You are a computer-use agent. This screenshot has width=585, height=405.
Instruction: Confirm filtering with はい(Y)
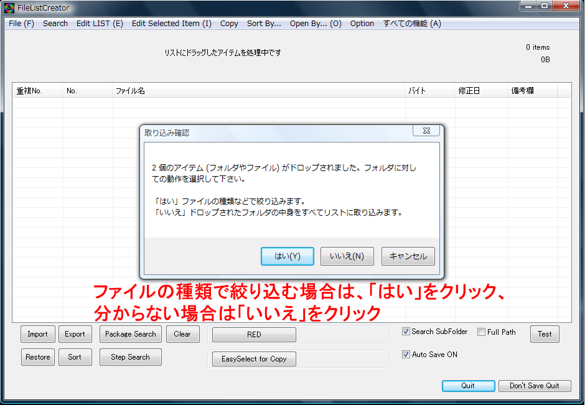pyautogui.click(x=287, y=256)
